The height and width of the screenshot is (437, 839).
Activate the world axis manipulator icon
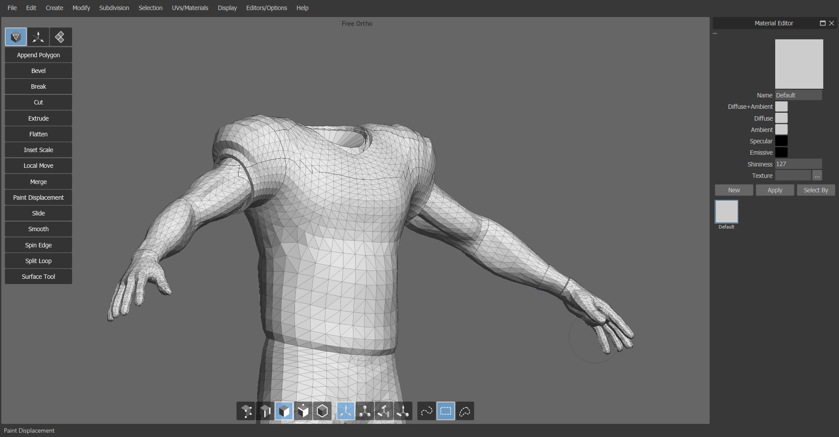[364, 411]
